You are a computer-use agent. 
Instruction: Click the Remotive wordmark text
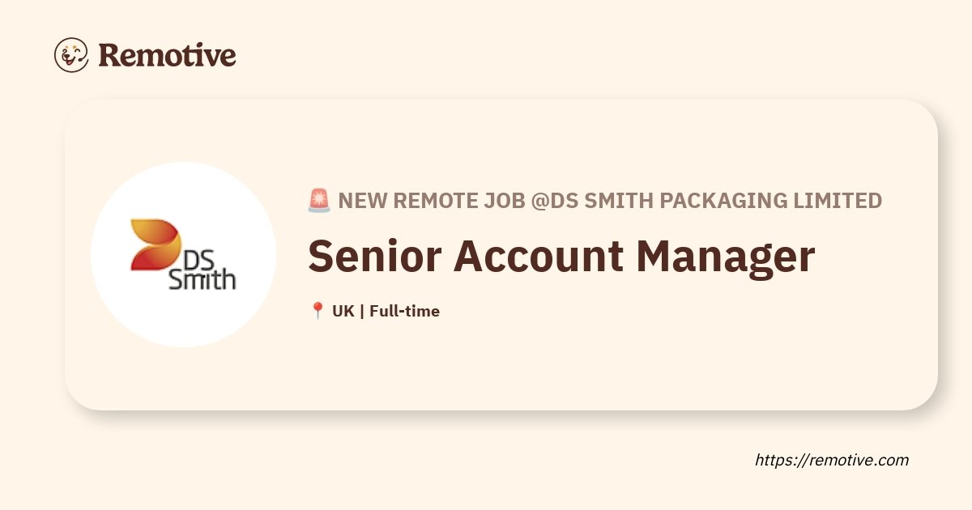pos(167,55)
